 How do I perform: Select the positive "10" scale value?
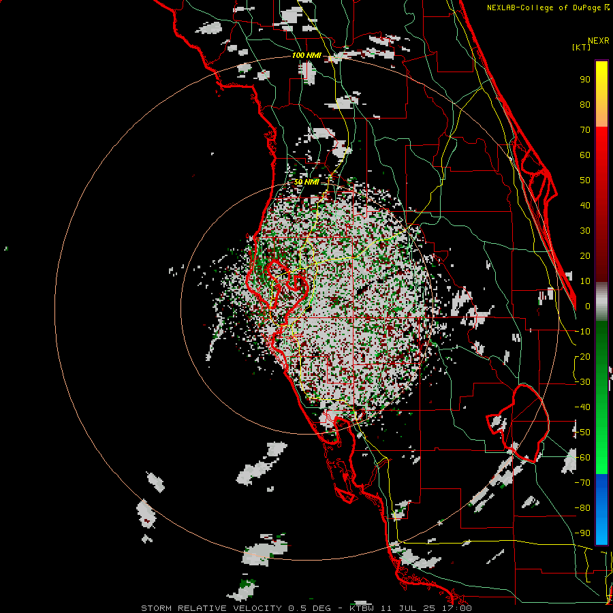pyautogui.click(x=585, y=281)
